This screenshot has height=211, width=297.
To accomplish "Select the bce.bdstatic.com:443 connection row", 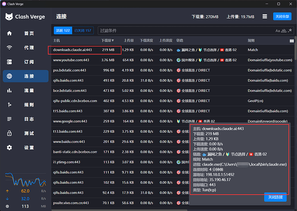I will coord(173,91).
